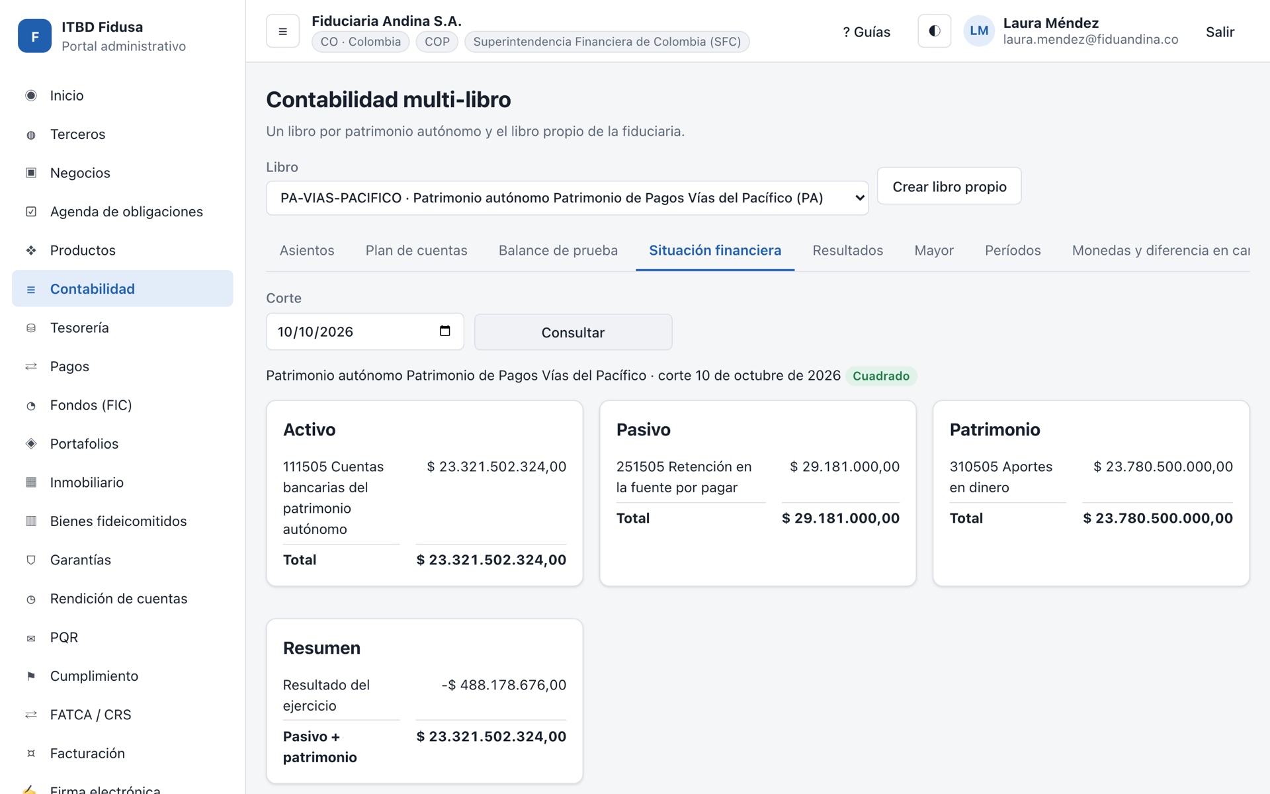Click the COP currency tag
This screenshot has height=794, width=1270.
click(x=437, y=42)
